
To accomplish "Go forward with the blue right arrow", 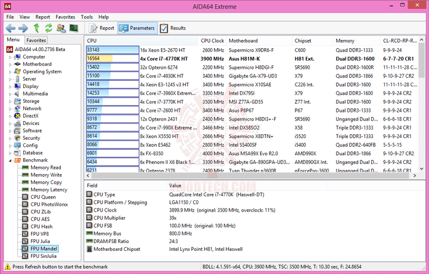I will click(x=23, y=28).
